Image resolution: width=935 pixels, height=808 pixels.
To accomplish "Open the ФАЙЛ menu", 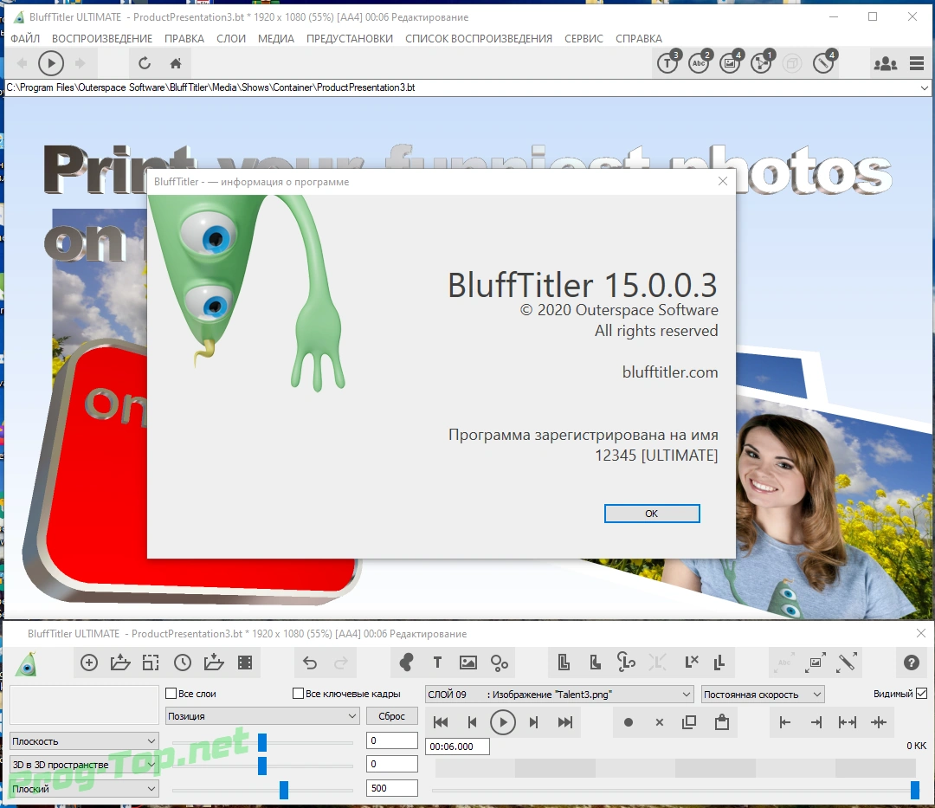I will pos(25,39).
